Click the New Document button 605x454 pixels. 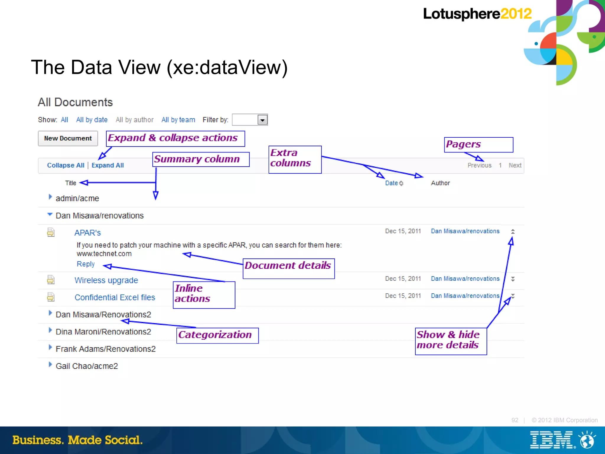click(x=68, y=138)
